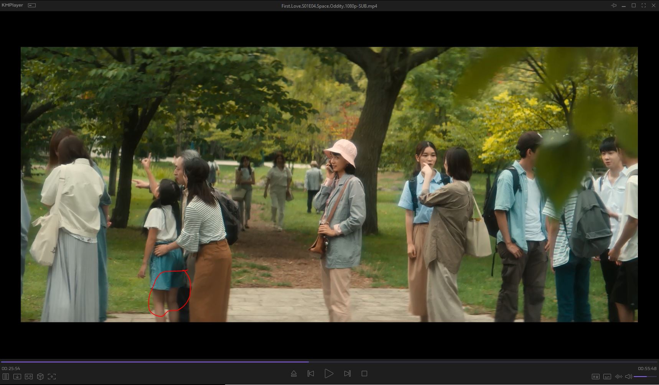Switch to compact mode next to KMPlayer logo
Viewport: 659px width, 385px height.
[32, 5]
